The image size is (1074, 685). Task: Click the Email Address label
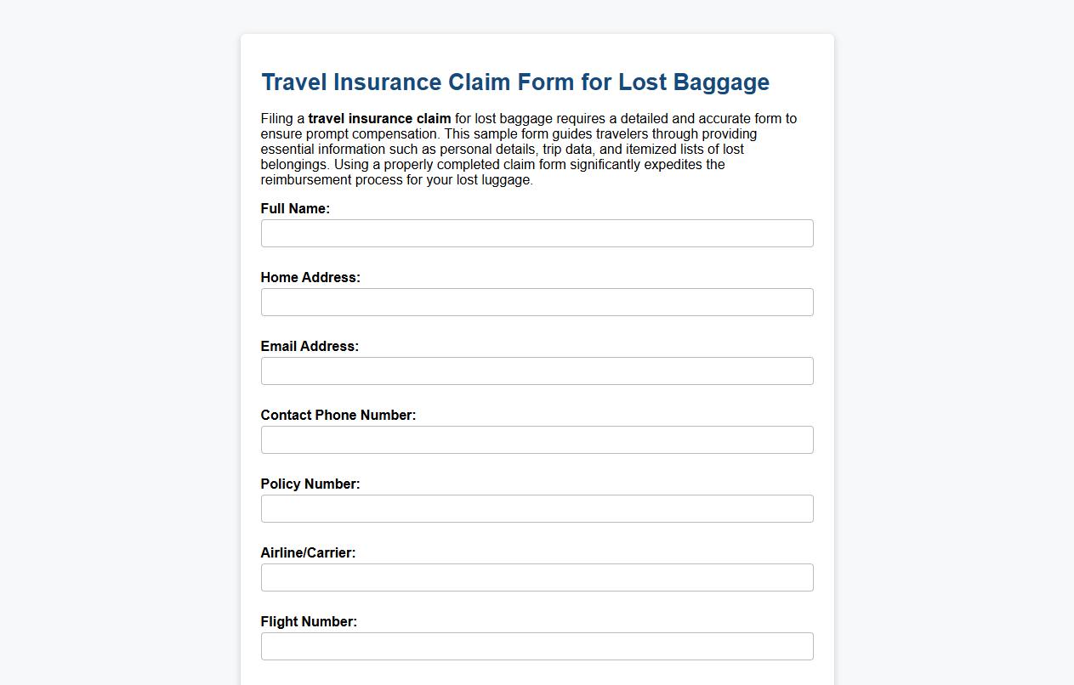coord(310,346)
